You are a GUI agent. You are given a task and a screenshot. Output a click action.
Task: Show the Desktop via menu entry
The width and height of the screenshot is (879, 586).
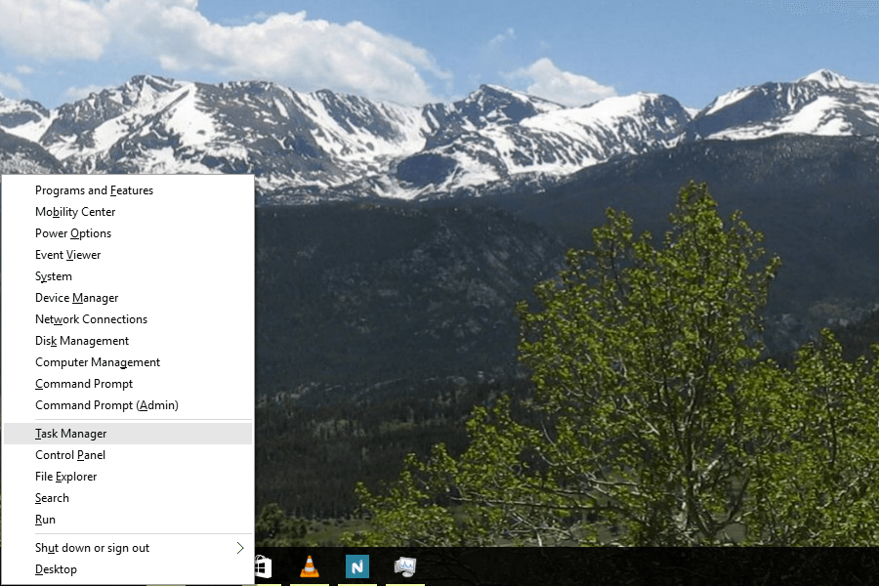click(x=128, y=569)
